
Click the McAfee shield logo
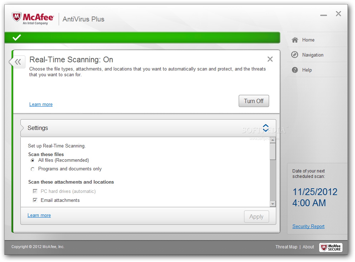click(x=17, y=18)
